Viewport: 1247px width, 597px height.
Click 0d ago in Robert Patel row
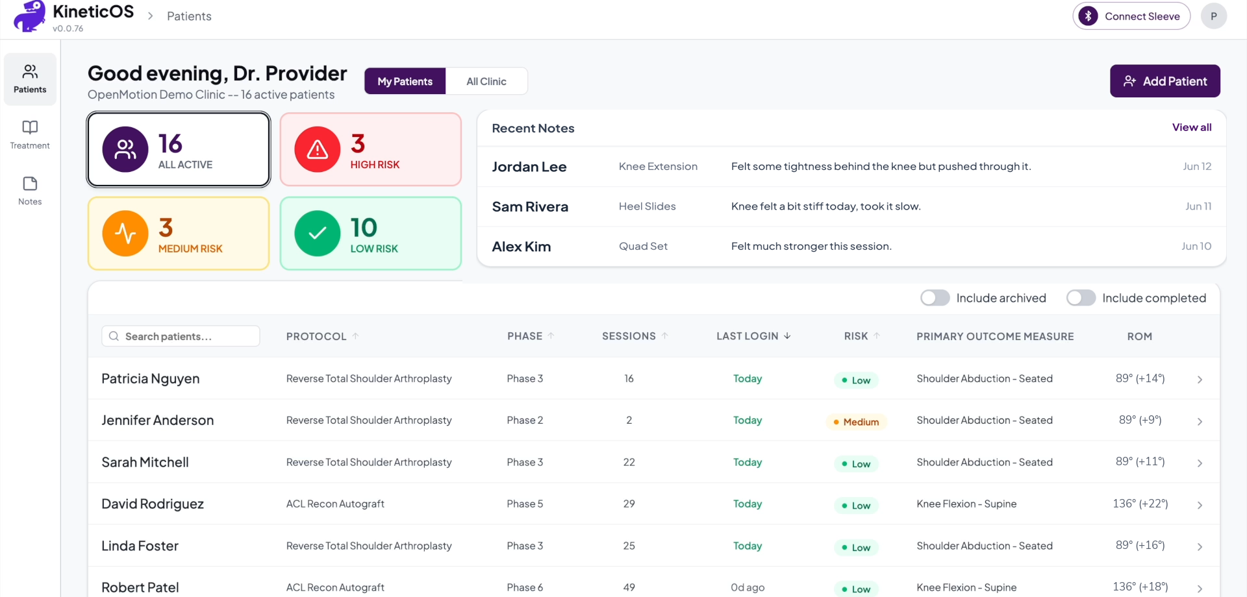point(748,587)
